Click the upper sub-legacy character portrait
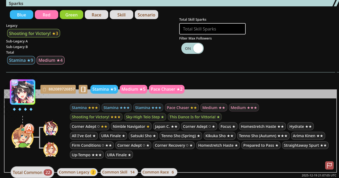Image resolution: width=339 pixels, height=178 pixels. click(x=51, y=128)
